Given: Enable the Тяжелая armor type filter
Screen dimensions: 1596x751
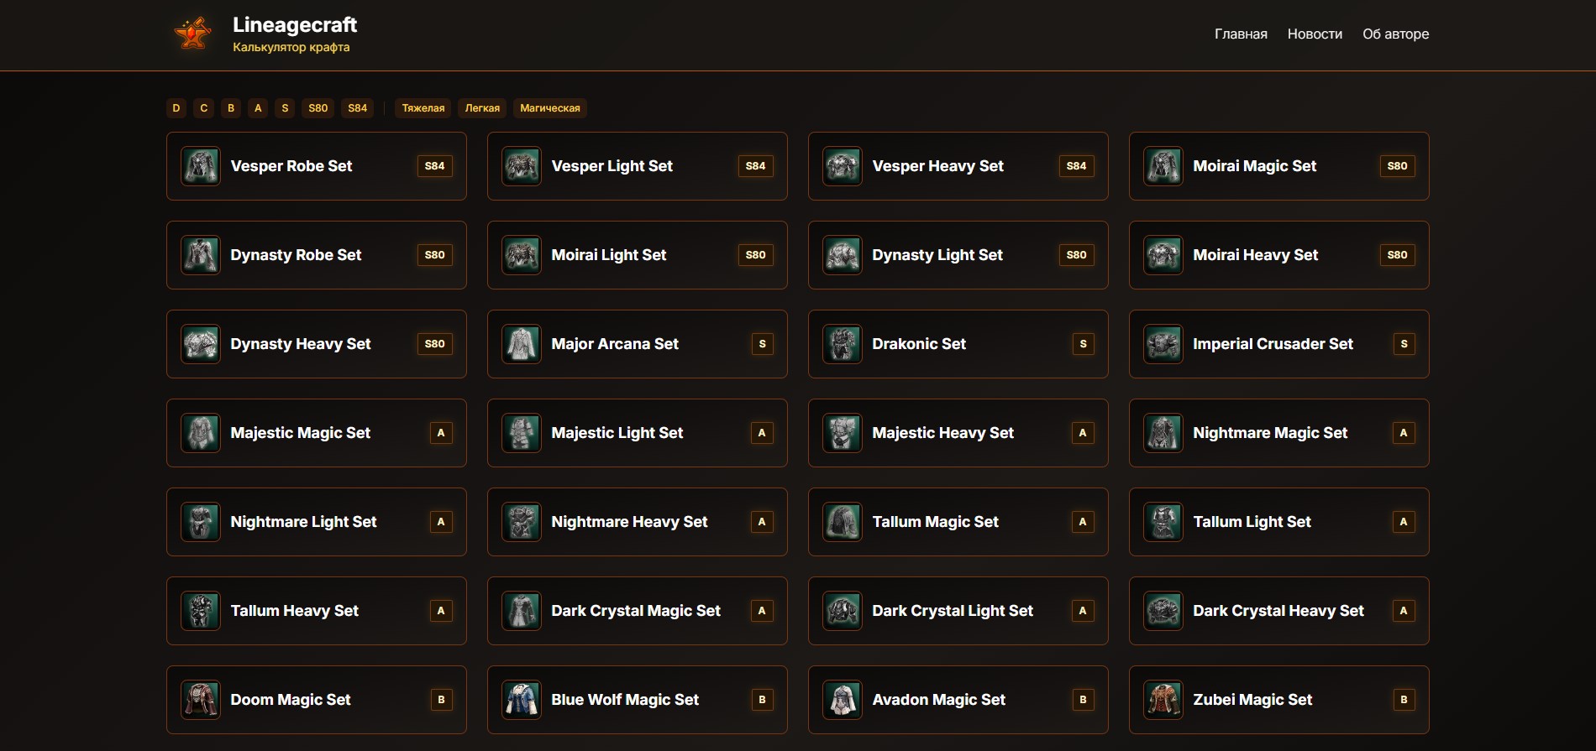Looking at the screenshot, I should pos(423,108).
